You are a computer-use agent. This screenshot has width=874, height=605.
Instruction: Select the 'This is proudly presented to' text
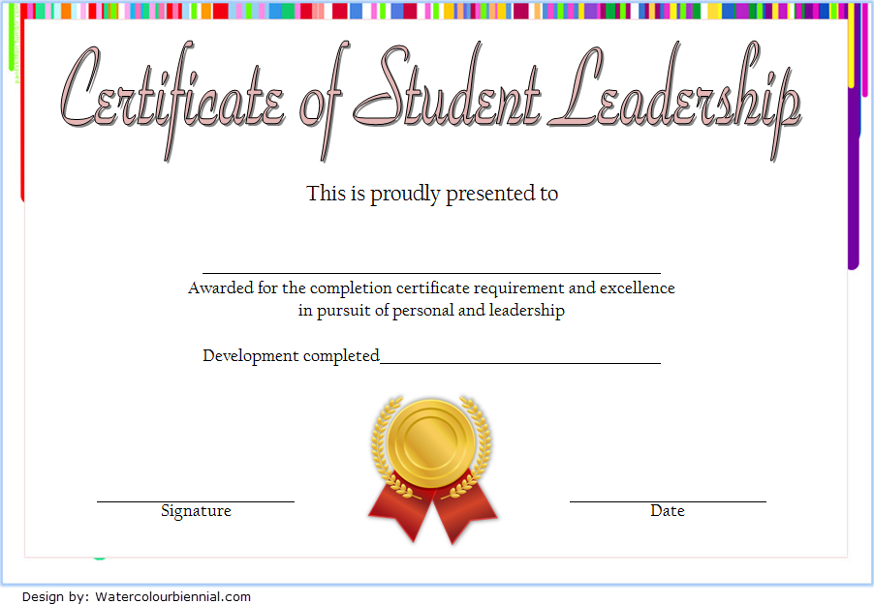point(432,194)
